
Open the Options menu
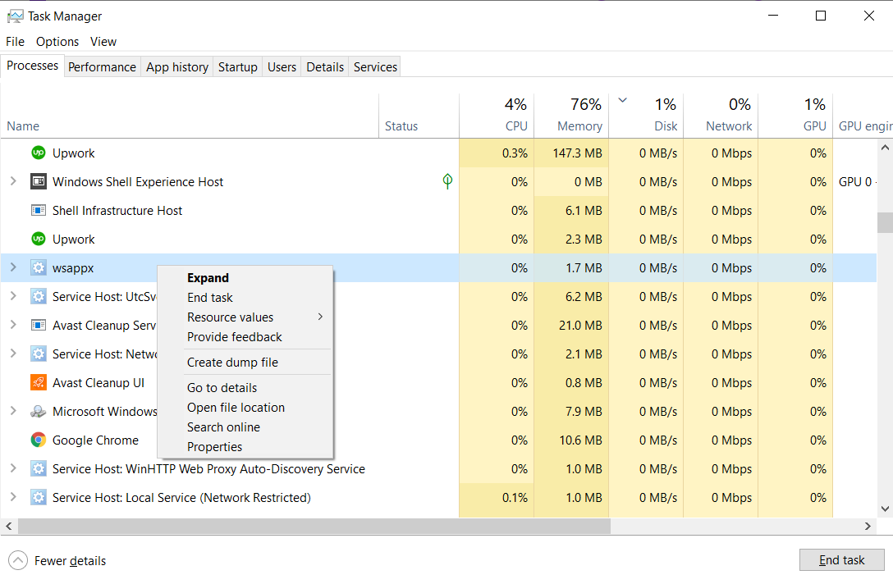[x=57, y=42]
